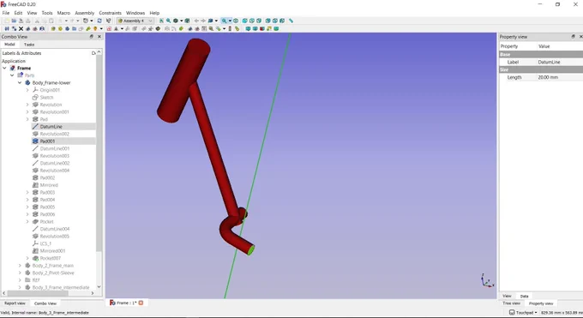Click the Draw style sphere icon
Image resolution: width=583 pixels, height=318 pixels.
click(176, 21)
